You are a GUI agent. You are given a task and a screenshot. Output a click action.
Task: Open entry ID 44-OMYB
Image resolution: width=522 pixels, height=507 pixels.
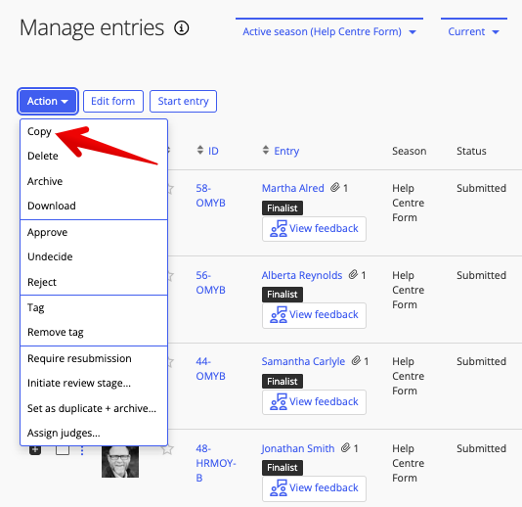pyautogui.click(x=210, y=369)
